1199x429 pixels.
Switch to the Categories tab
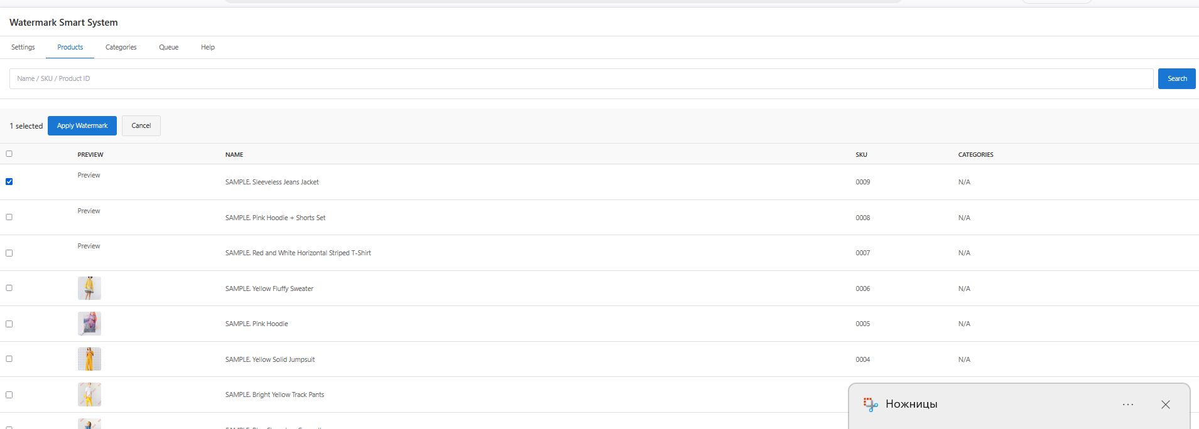pos(121,47)
